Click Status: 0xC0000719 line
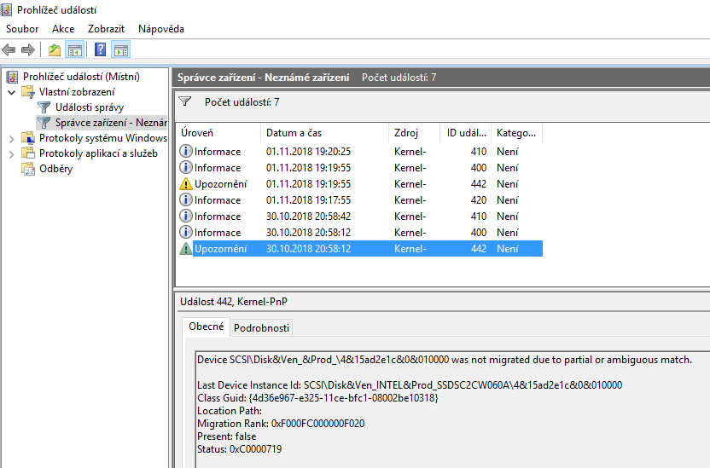 [x=239, y=449]
